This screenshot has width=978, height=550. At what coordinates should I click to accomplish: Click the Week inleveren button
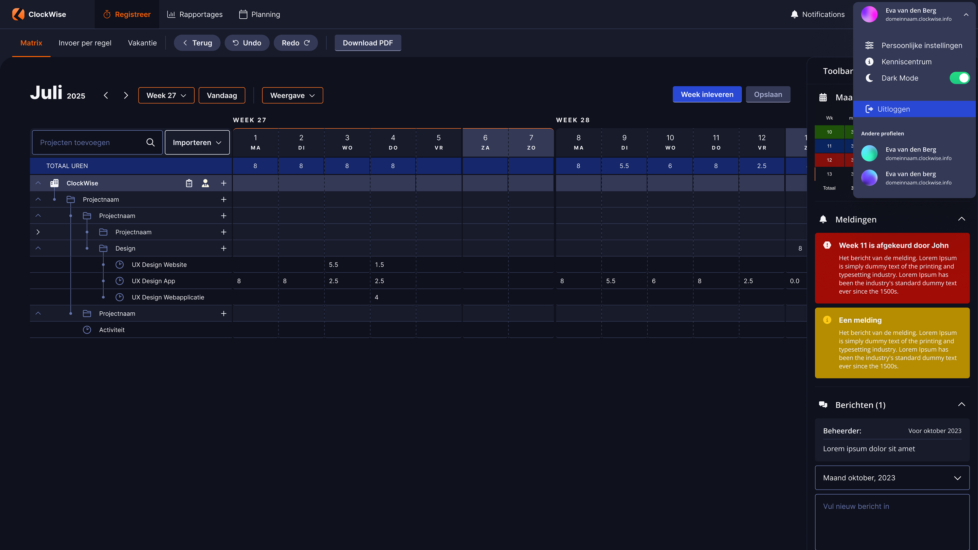707,94
